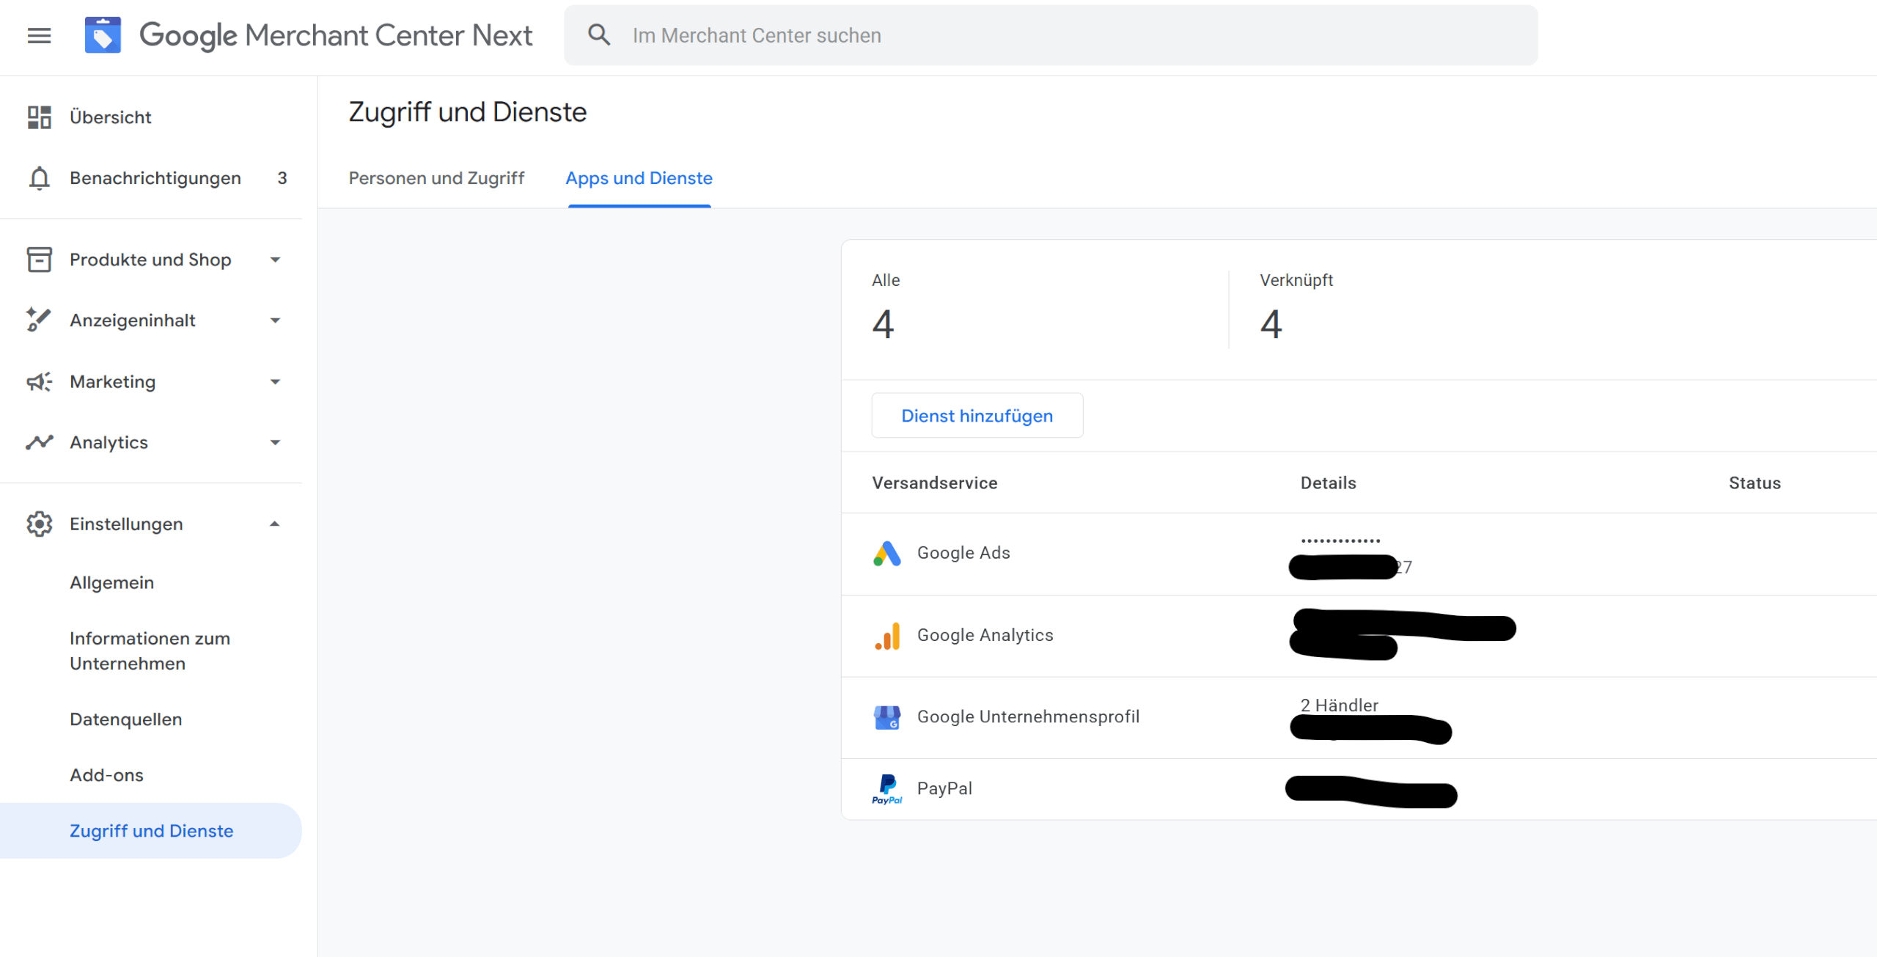Click the Dienst hinzufügen button
This screenshot has height=957, width=1877.
977,415
